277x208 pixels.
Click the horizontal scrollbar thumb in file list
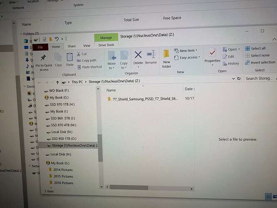point(129,188)
